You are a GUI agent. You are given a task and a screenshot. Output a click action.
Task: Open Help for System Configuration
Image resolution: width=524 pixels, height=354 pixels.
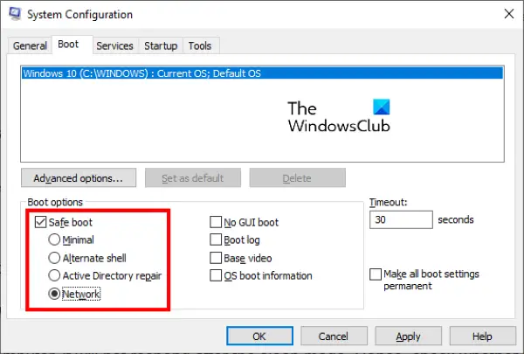point(482,336)
